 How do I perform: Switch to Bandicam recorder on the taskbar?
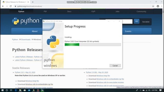pos(38,90)
